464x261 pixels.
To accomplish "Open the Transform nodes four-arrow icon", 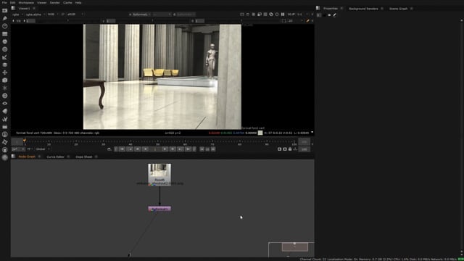I will 5,72.
